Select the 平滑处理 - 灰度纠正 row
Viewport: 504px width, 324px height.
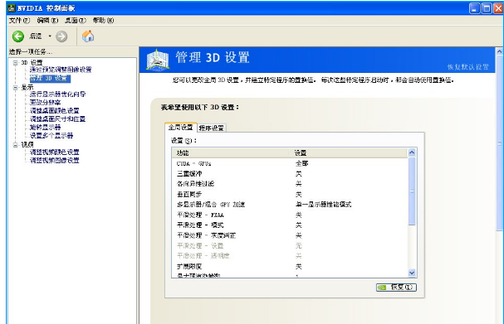tap(290, 235)
